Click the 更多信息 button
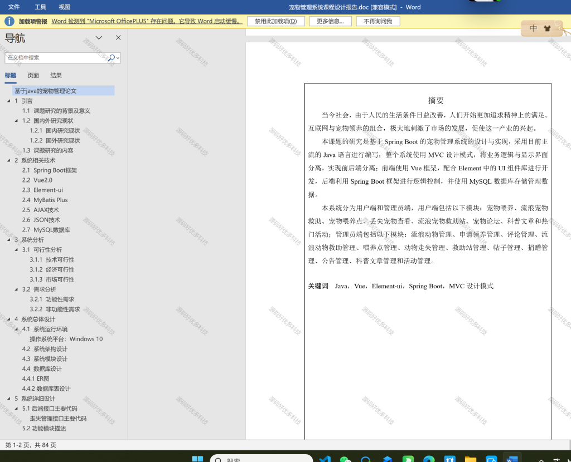This screenshot has width=571, height=462. click(330, 21)
